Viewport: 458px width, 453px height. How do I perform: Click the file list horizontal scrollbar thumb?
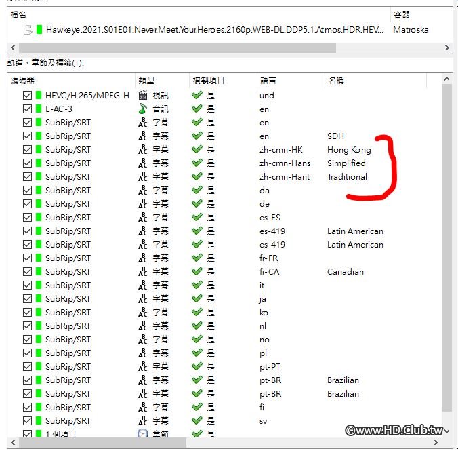(x=178, y=47)
